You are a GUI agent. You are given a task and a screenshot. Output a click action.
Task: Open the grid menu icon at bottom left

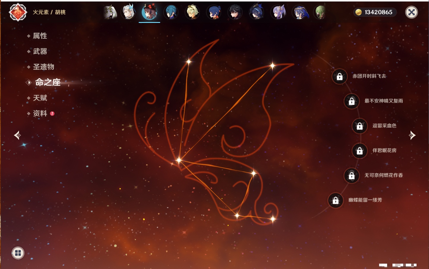pos(18,253)
